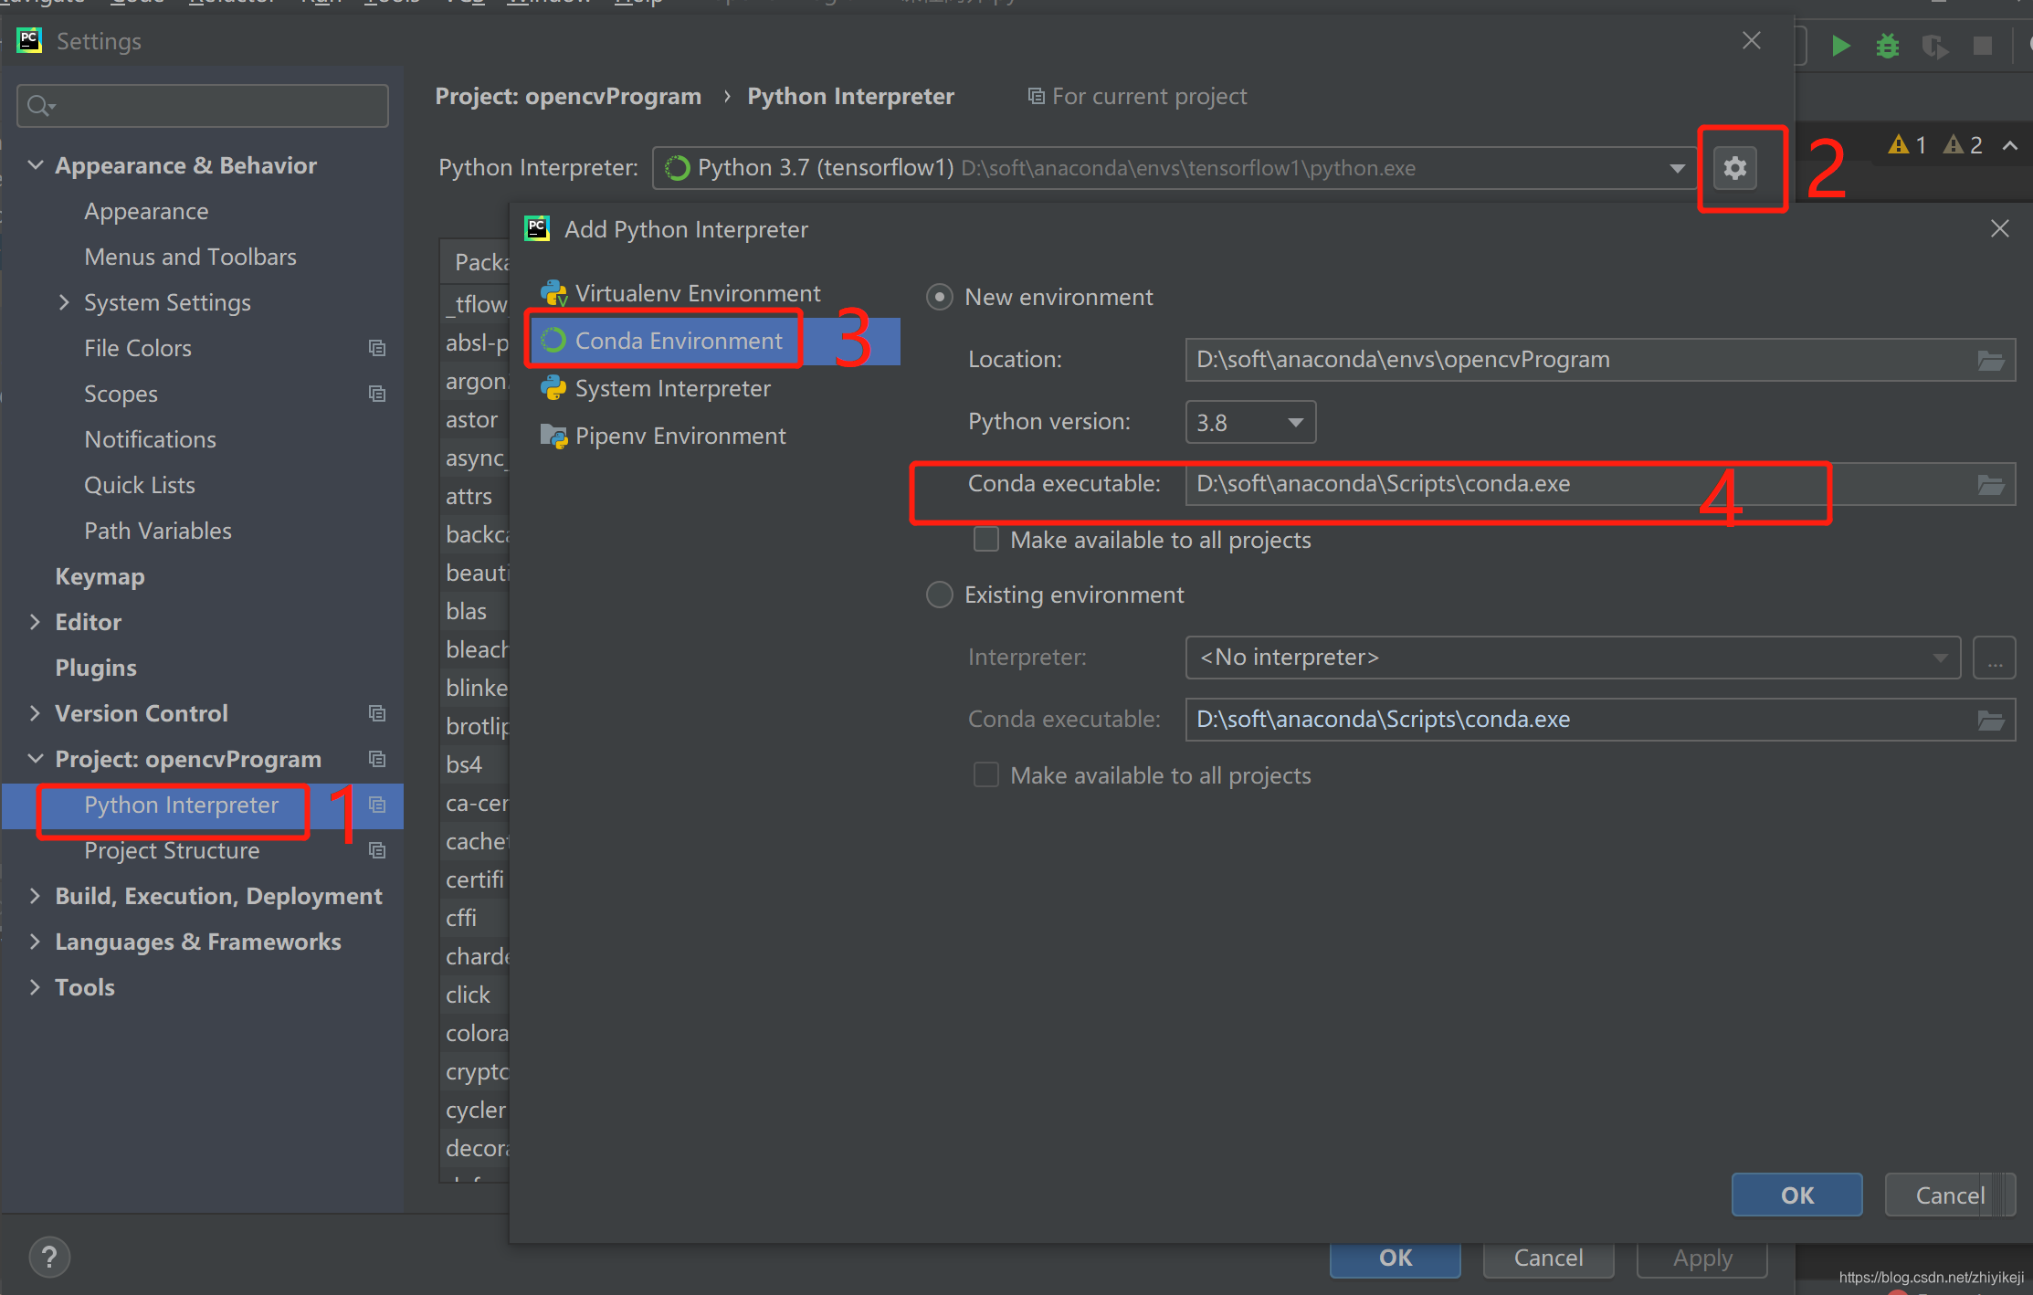Viewport: 2033px width, 1295px height.
Task: Browse folder for existing environment Conda executable
Action: (x=1991, y=720)
